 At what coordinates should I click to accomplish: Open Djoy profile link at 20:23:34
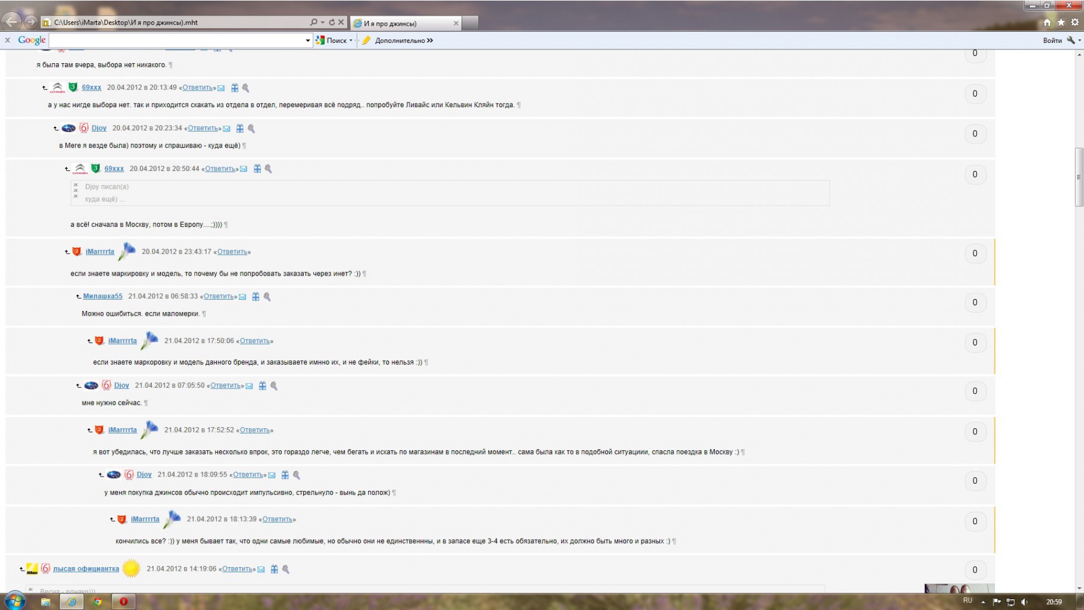[x=99, y=128]
